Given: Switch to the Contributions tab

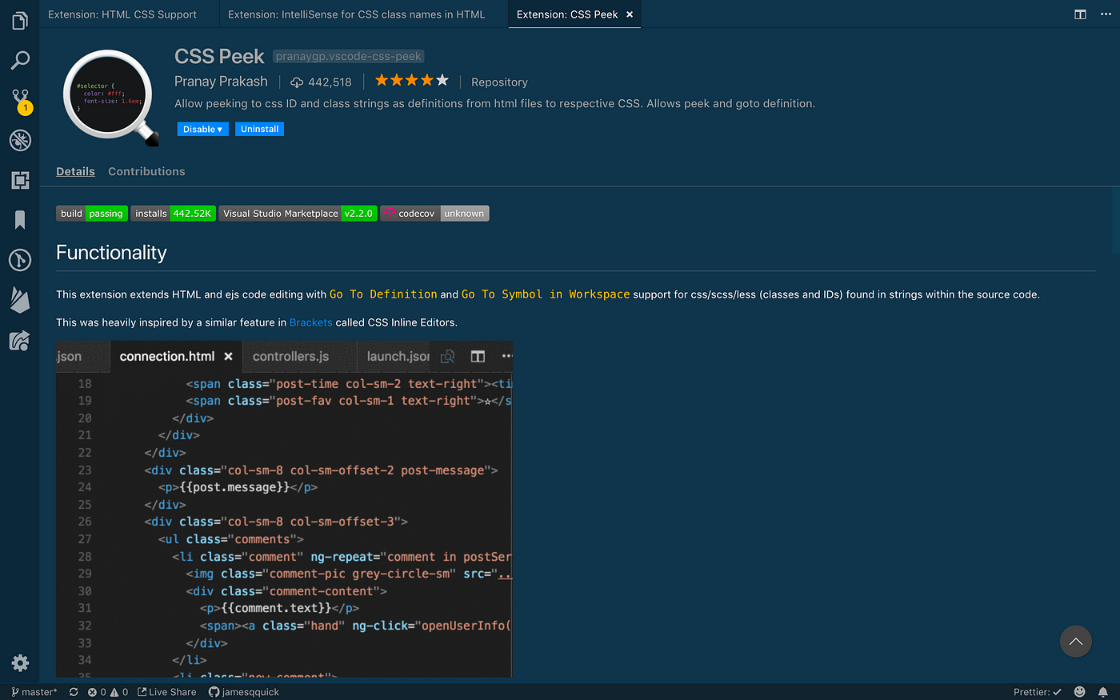Looking at the screenshot, I should point(146,171).
